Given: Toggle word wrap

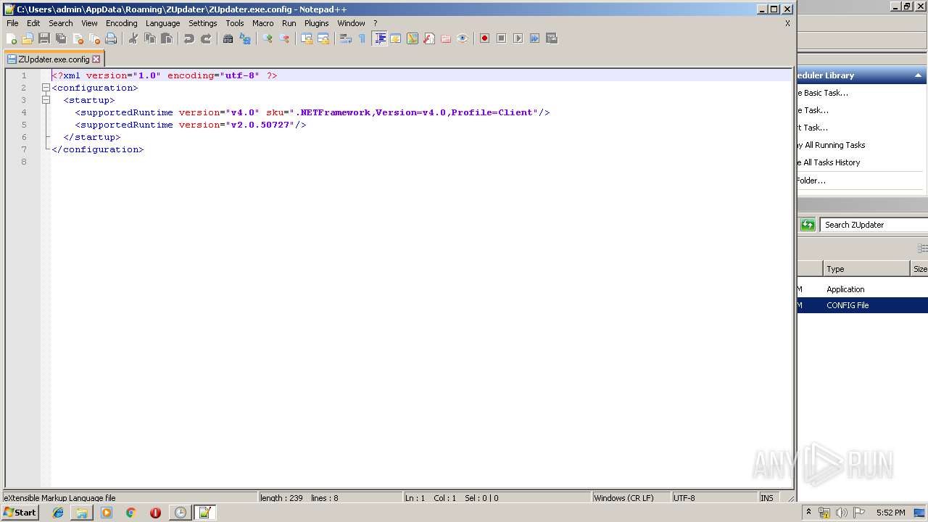Looking at the screenshot, I should click(x=346, y=38).
